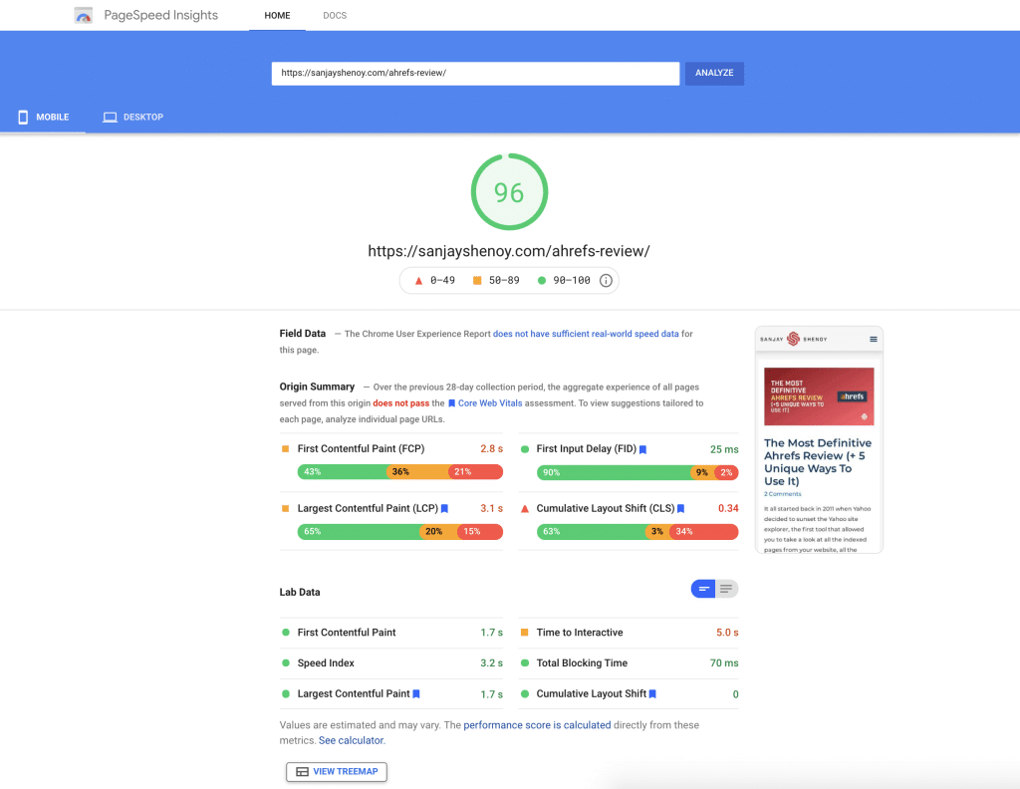
Task: Click the red triangle beside 0–49 legend
Action: [x=419, y=280]
